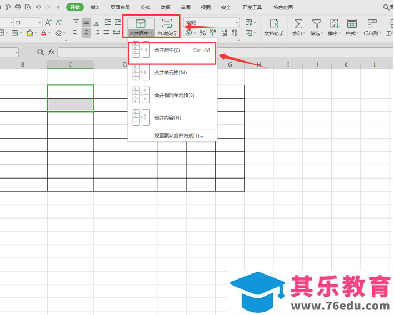Increase indent of cell text
The height and width of the screenshot is (315, 394).
coord(118,23)
